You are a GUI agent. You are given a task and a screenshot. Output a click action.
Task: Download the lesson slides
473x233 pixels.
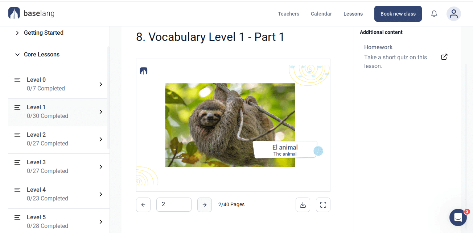[x=303, y=205]
